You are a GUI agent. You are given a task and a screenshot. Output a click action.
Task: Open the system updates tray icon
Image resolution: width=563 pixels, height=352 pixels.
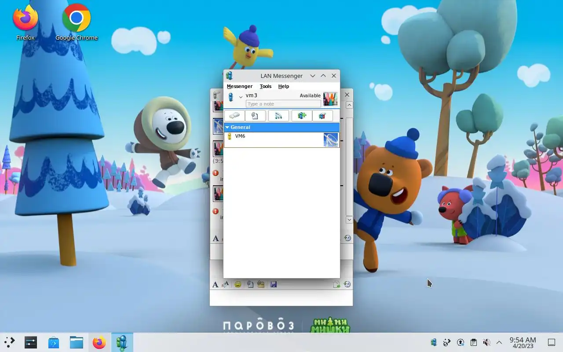[461, 342]
